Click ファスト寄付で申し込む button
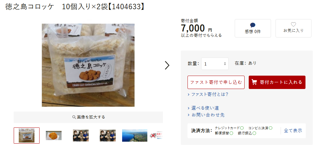The width and height of the screenshot is (316, 150). [216, 82]
